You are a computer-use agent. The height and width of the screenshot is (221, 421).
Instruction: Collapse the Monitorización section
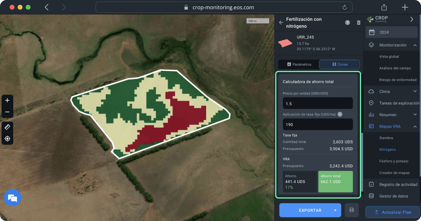(x=415, y=45)
